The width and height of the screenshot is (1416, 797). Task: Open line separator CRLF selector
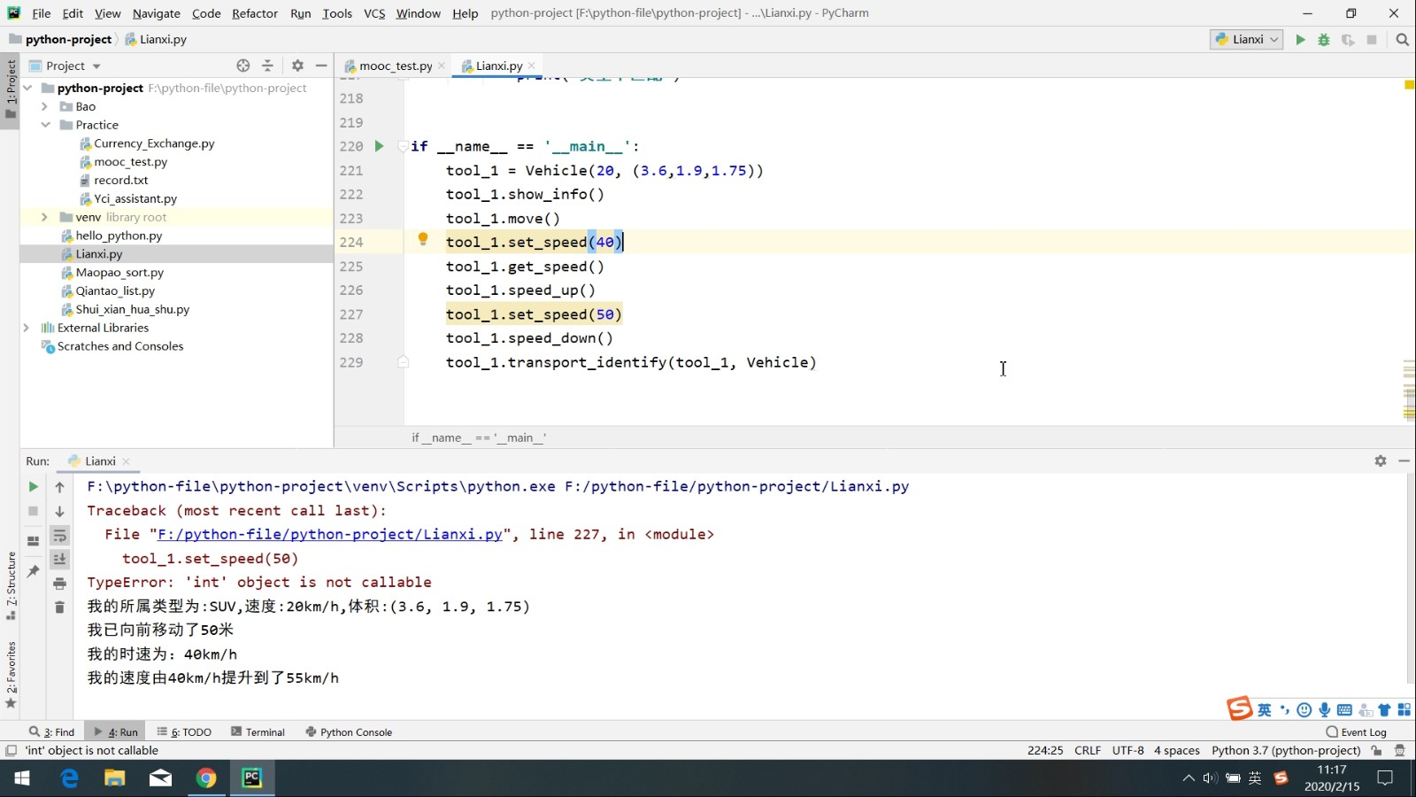pos(1088,751)
